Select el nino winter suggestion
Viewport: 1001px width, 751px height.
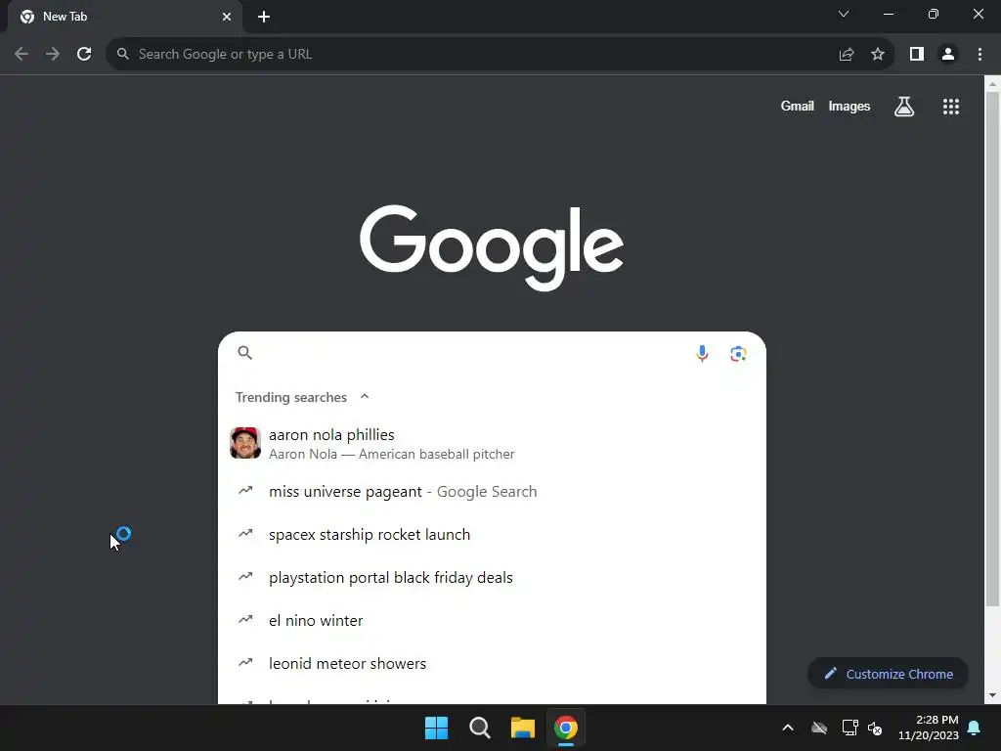point(492,620)
